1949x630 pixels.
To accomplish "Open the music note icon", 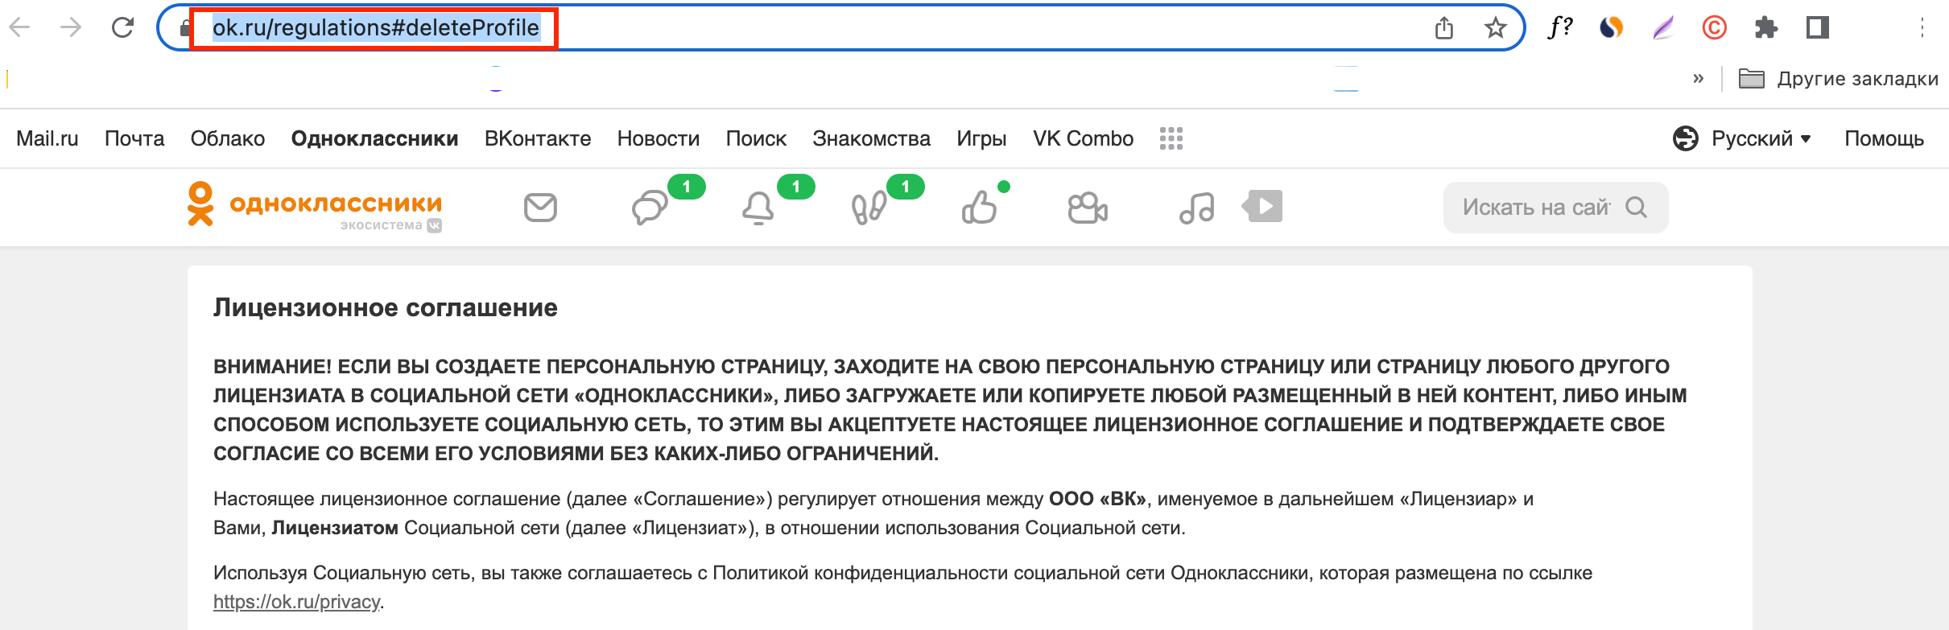I will (1196, 208).
